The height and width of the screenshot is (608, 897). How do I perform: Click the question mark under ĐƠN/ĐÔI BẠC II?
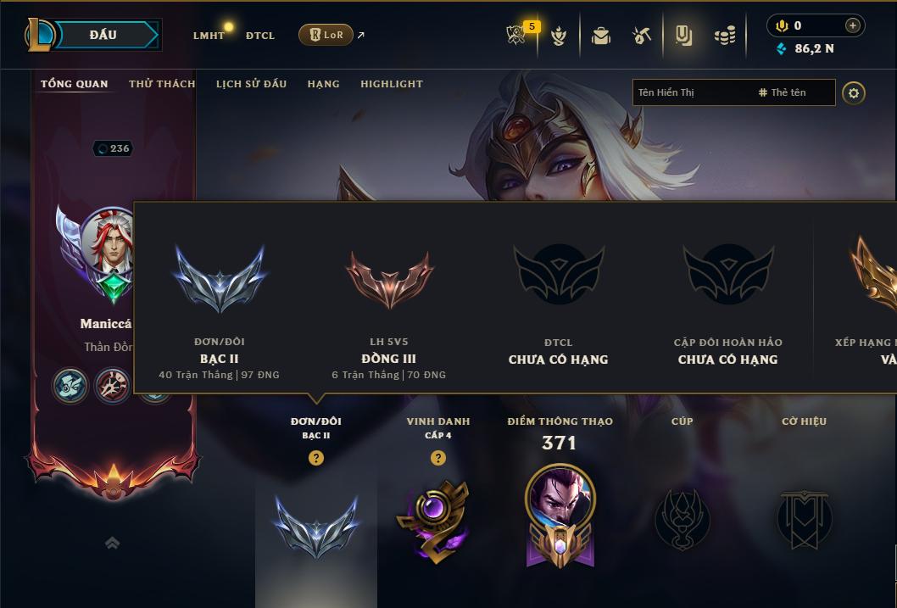[x=315, y=458]
